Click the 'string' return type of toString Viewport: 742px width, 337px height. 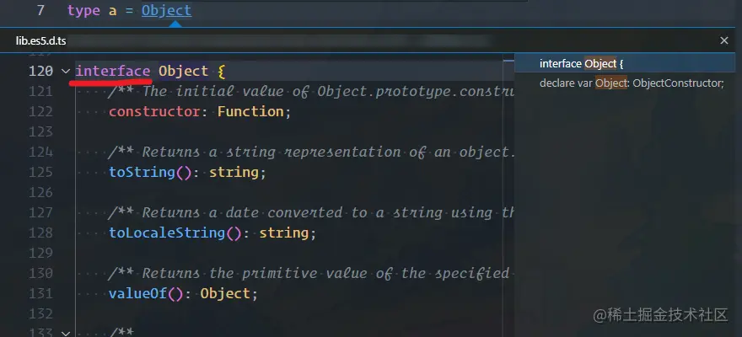pyautogui.click(x=234, y=172)
